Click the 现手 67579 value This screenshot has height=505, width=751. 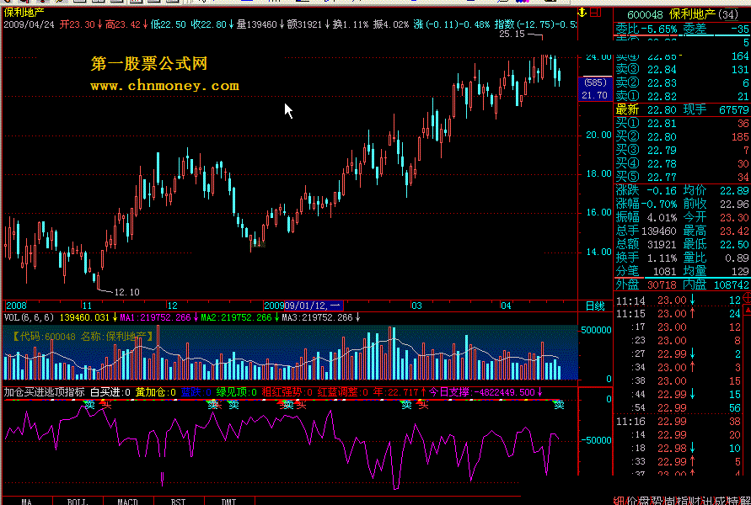pyautogui.click(x=716, y=110)
